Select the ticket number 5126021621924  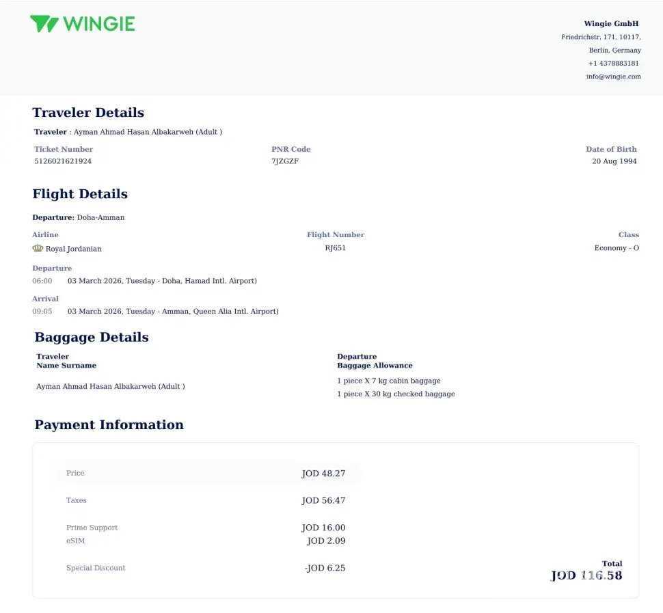tap(63, 161)
